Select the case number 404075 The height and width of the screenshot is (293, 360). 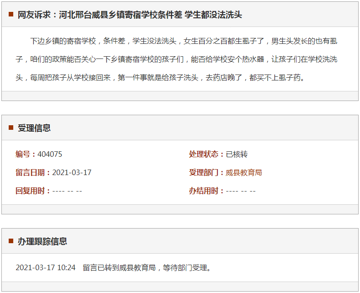click(x=50, y=154)
